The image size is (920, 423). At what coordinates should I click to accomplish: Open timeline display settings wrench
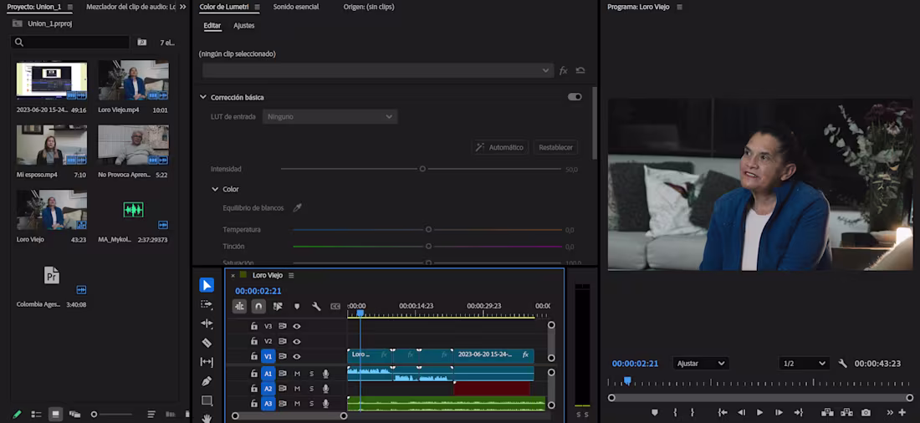[x=316, y=306]
